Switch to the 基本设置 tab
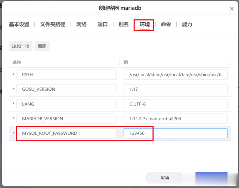Image resolution: width=239 pixels, height=188 pixels. [x=19, y=24]
